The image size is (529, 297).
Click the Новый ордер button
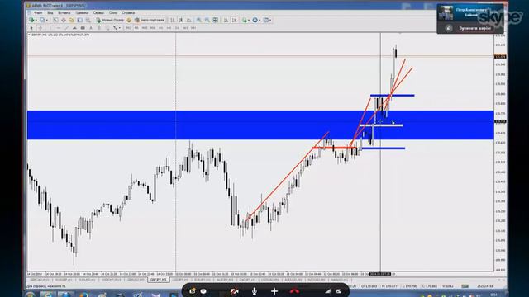[x=110, y=20]
